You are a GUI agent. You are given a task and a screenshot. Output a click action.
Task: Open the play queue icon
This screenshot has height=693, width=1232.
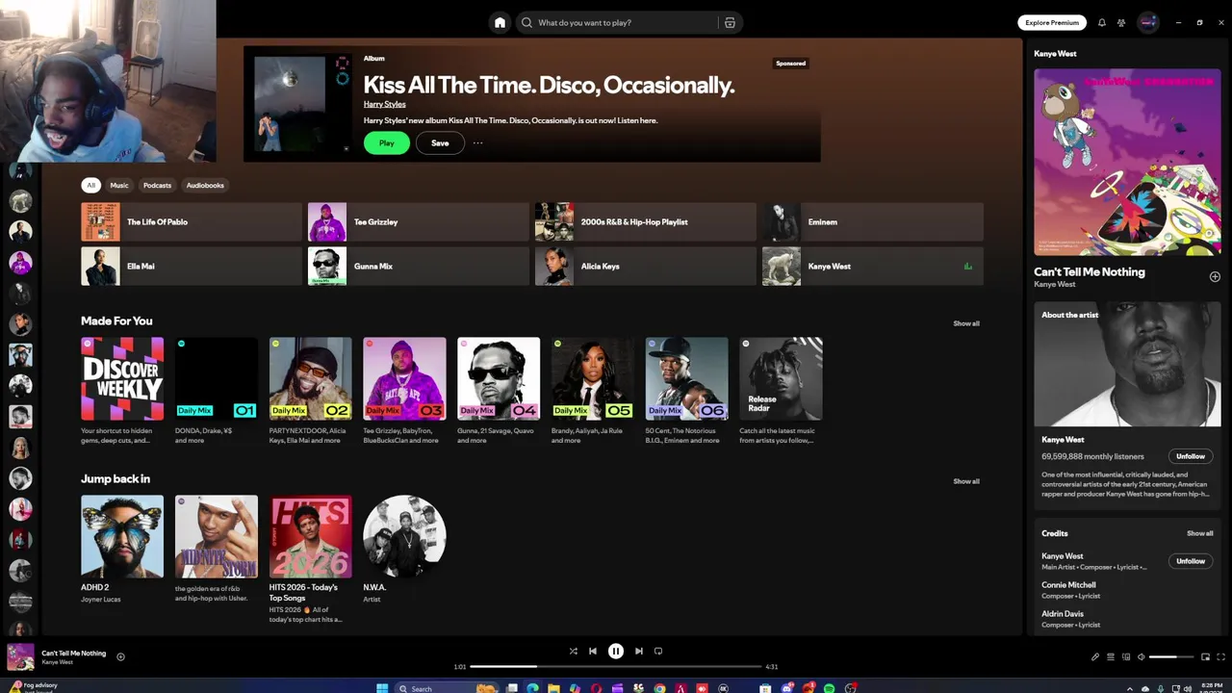point(1110,656)
